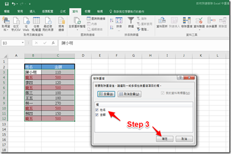
Task: Click 查詢與連線 button in ribbon
Action: click(x=96, y=19)
